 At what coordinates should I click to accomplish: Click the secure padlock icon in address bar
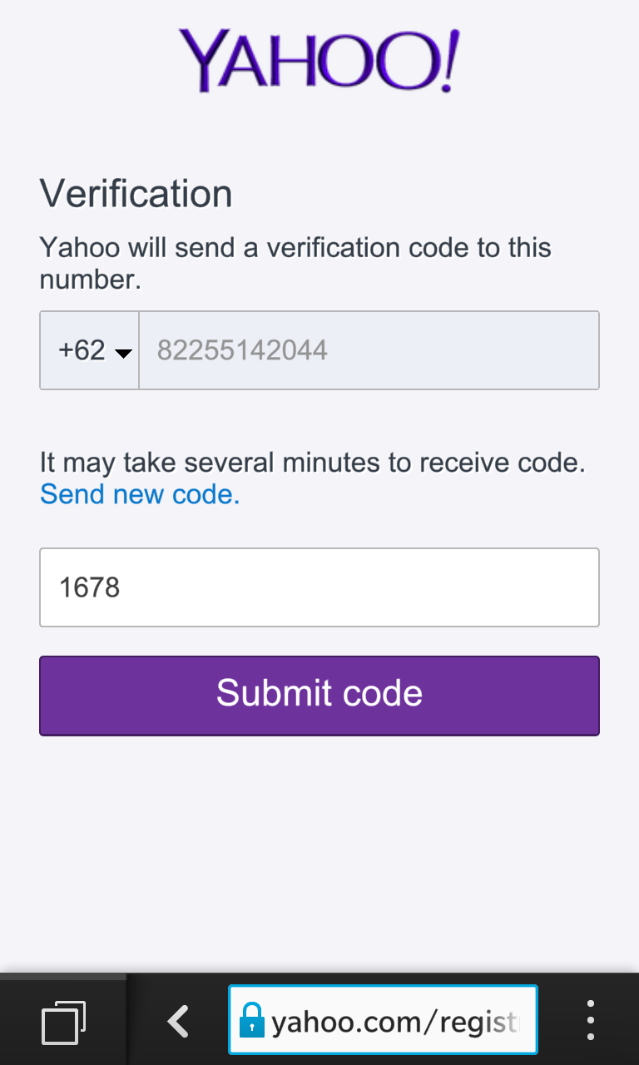(x=251, y=1021)
